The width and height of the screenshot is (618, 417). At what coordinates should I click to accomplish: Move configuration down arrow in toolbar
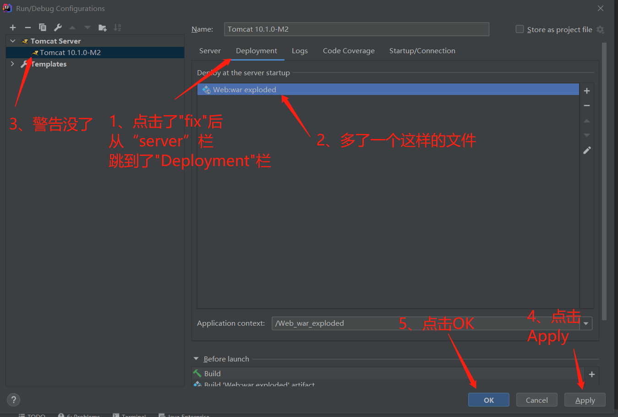coord(88,28)
